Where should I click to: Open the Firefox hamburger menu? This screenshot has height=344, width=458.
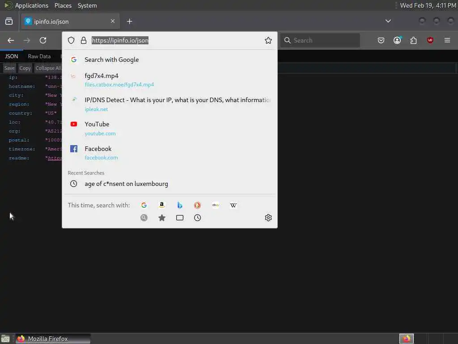447,40
